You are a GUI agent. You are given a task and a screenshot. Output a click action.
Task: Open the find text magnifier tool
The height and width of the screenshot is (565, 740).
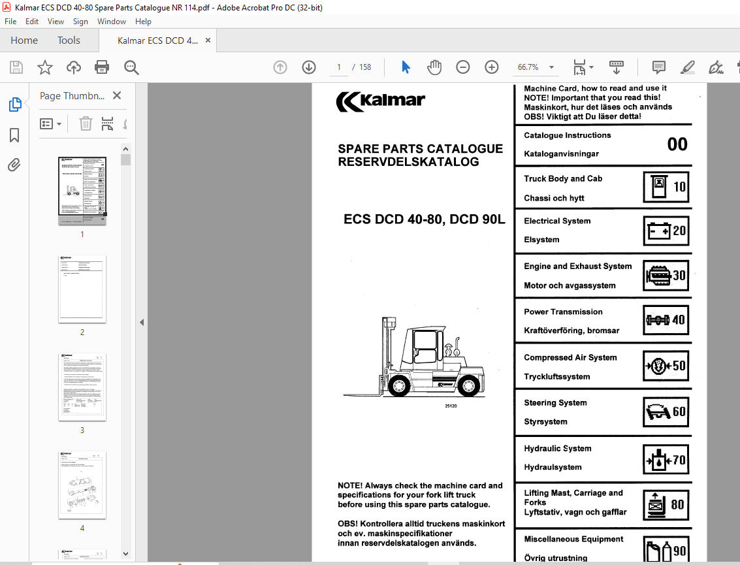click(x=131, y=67)
